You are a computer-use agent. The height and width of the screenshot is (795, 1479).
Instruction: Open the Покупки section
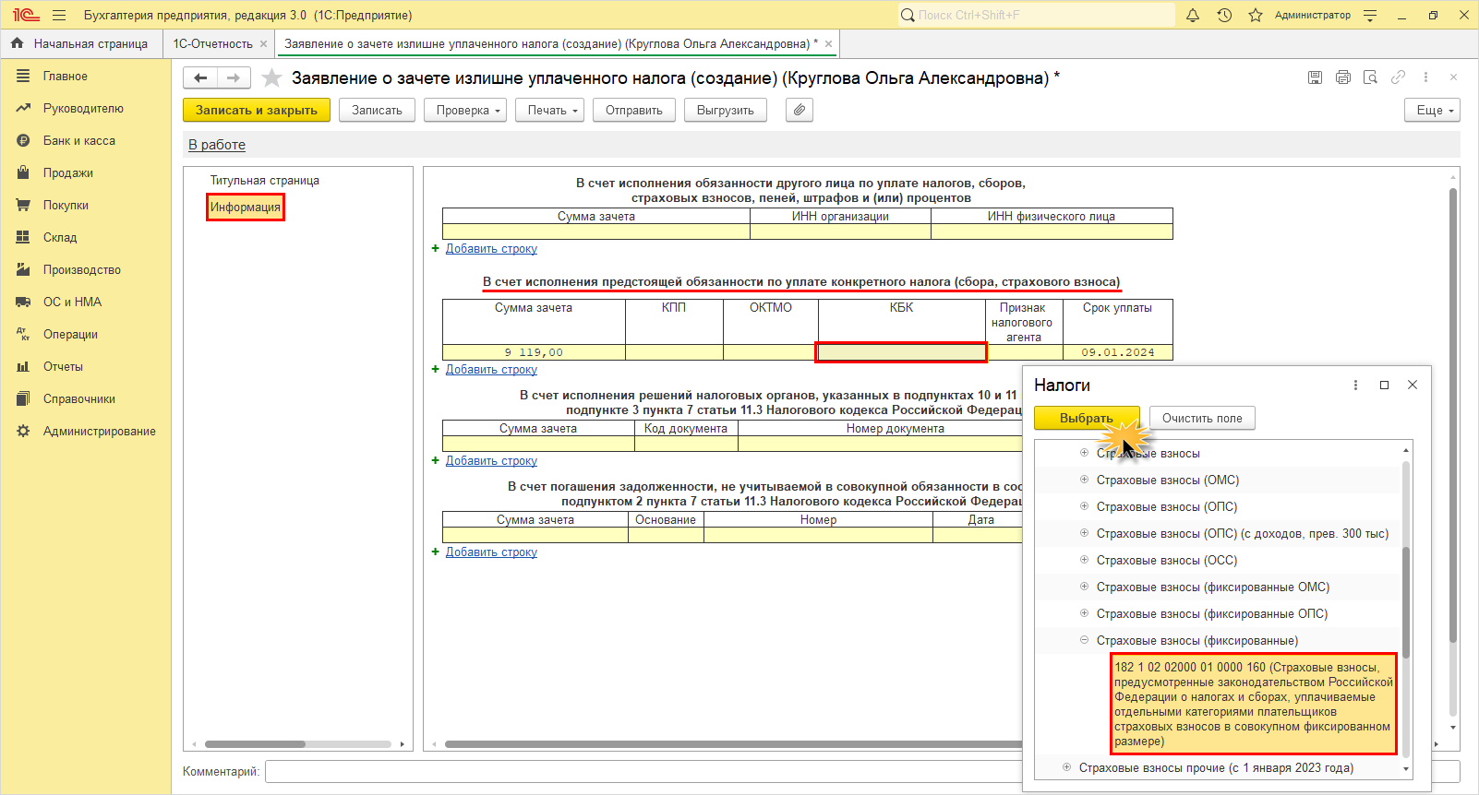pos(66,206)
